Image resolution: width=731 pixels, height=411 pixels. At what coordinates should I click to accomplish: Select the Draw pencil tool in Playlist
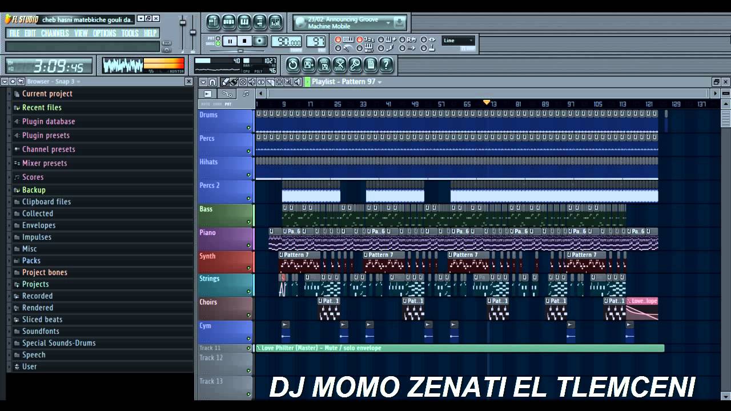click(x=225, y=82)
